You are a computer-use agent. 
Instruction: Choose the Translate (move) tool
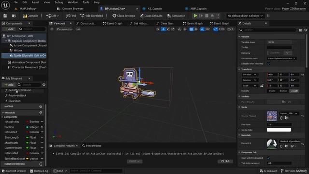(x=163, y=29)
